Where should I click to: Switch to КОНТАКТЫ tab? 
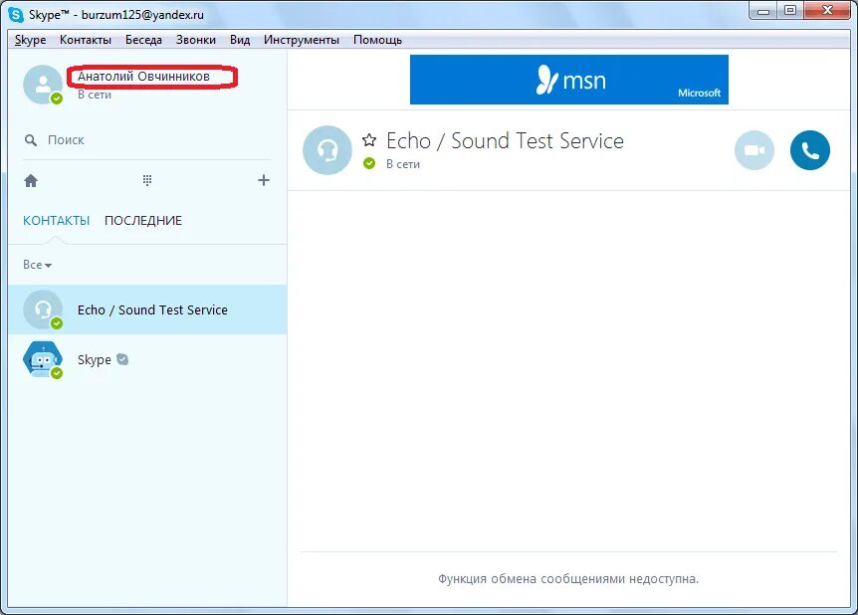pos(57,221)
